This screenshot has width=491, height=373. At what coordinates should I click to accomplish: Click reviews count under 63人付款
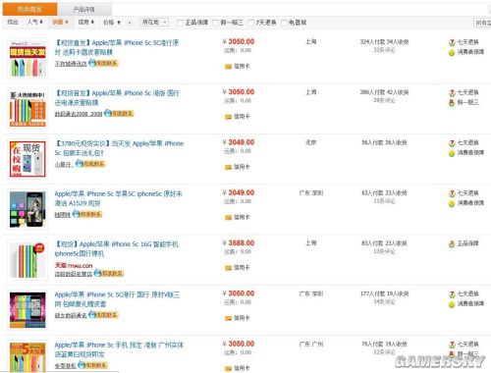(x=384, y=201)
